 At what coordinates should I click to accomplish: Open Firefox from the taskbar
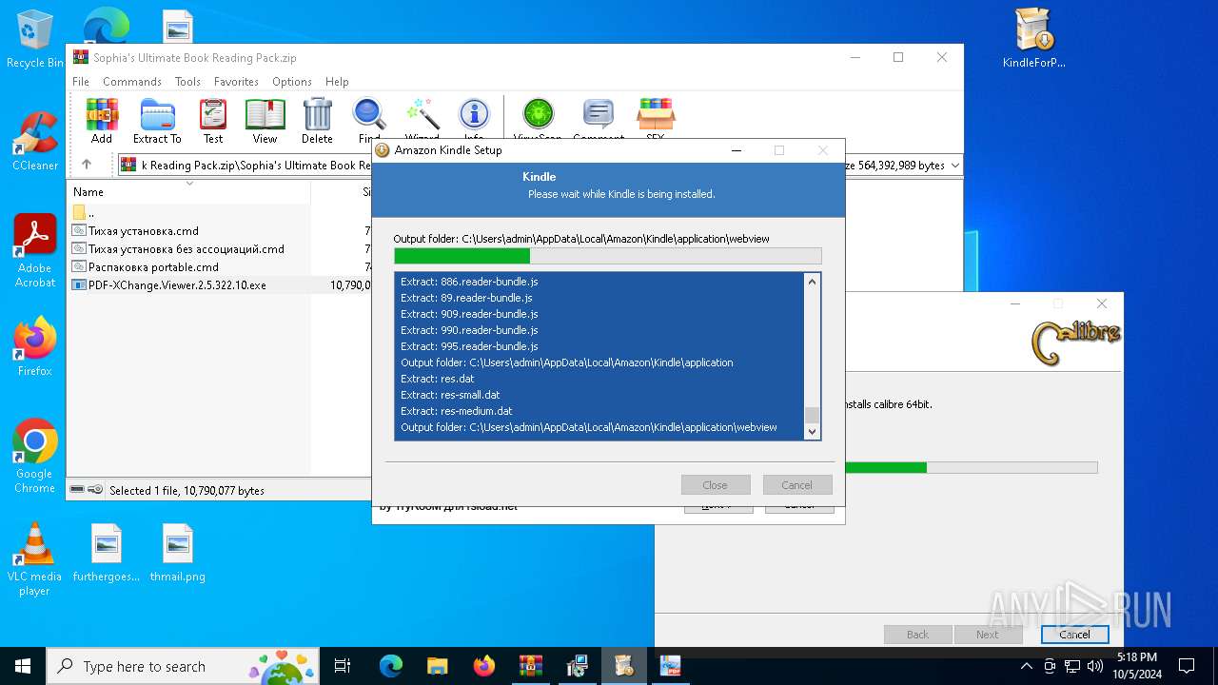tap(483, 666)
